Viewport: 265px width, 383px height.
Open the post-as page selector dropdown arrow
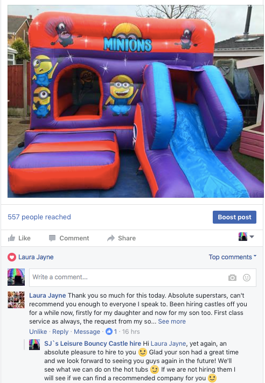click(x=252, y=237)
